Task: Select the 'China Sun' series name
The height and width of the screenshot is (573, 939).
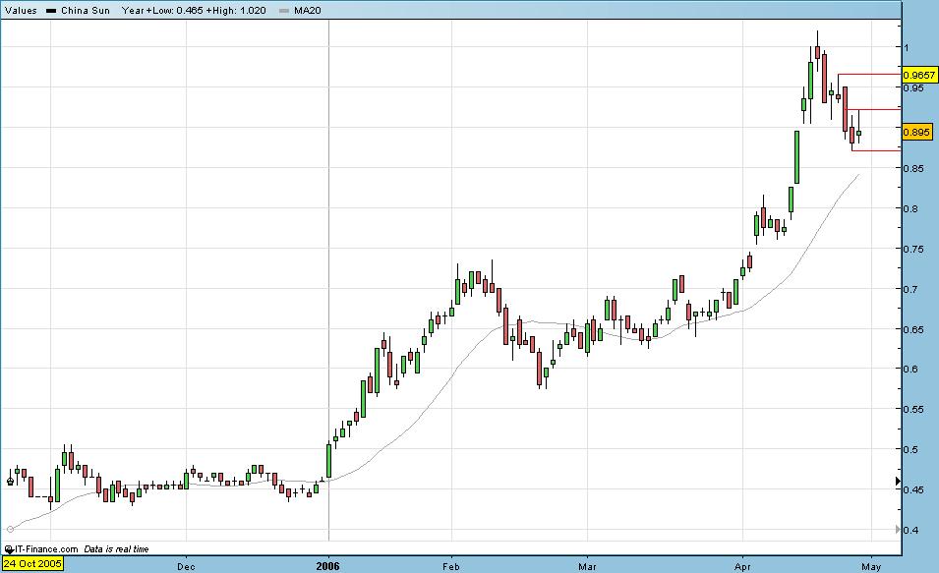Action: (85, 10)
